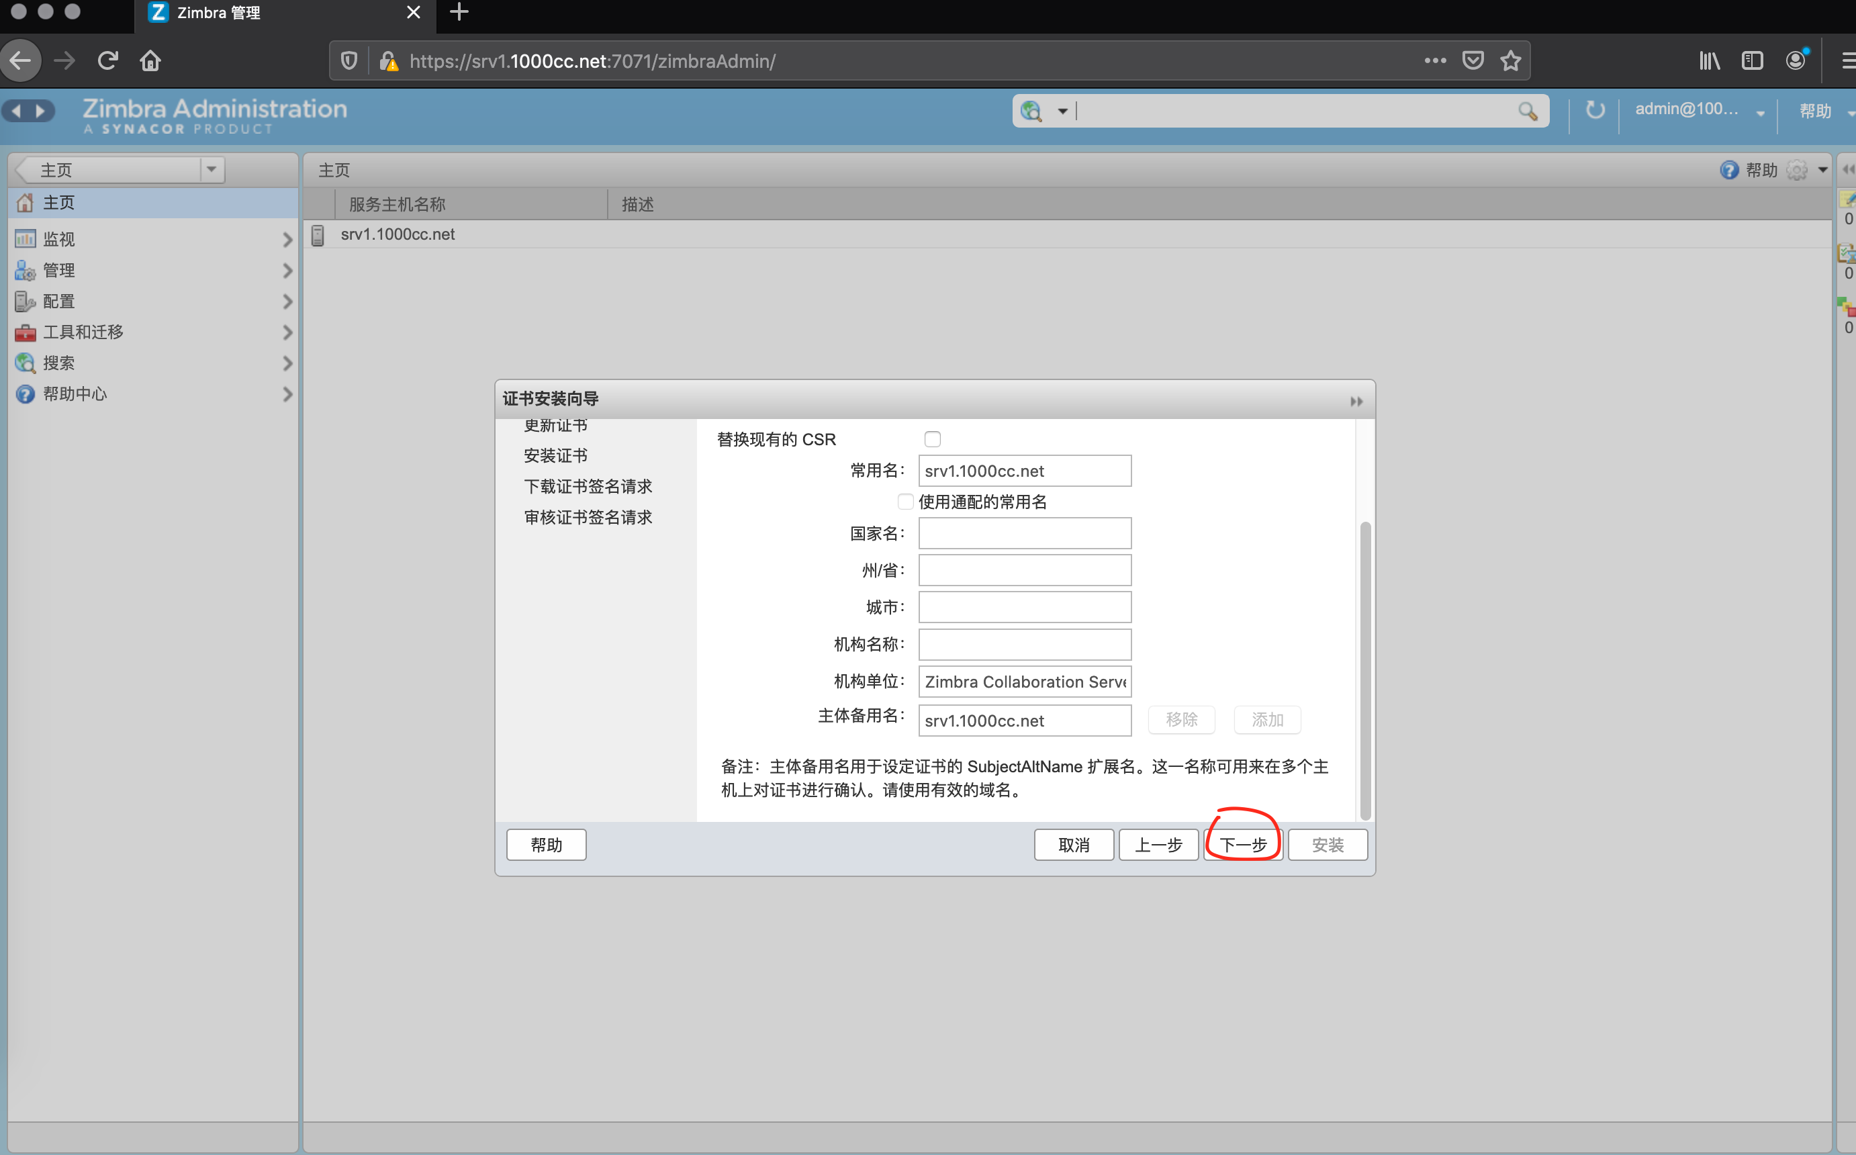The height and width of the screenshot is (1155, 1856).
Task: Close the Zimbra 管理 tab
Action: click(413, 12)
